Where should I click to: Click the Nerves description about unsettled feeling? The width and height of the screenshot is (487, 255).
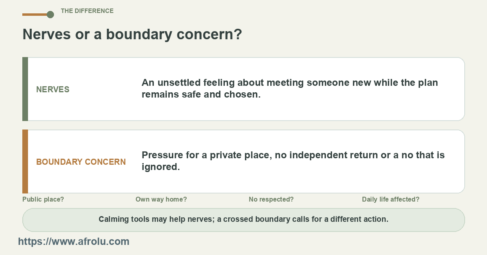(x=290, y=89)
